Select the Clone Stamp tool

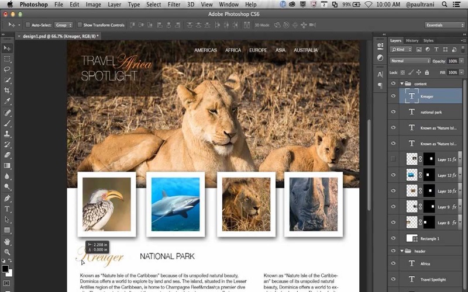[x=7, y=134]
